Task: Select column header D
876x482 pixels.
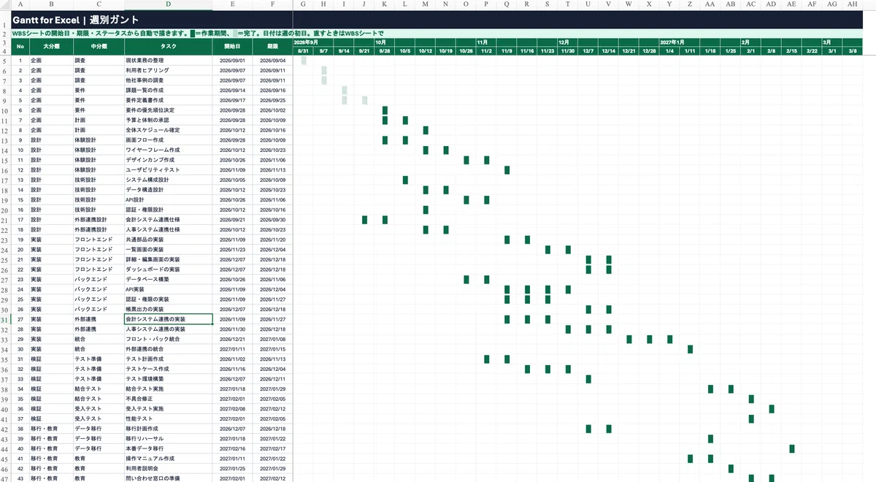Action: [x=169, y=4]
